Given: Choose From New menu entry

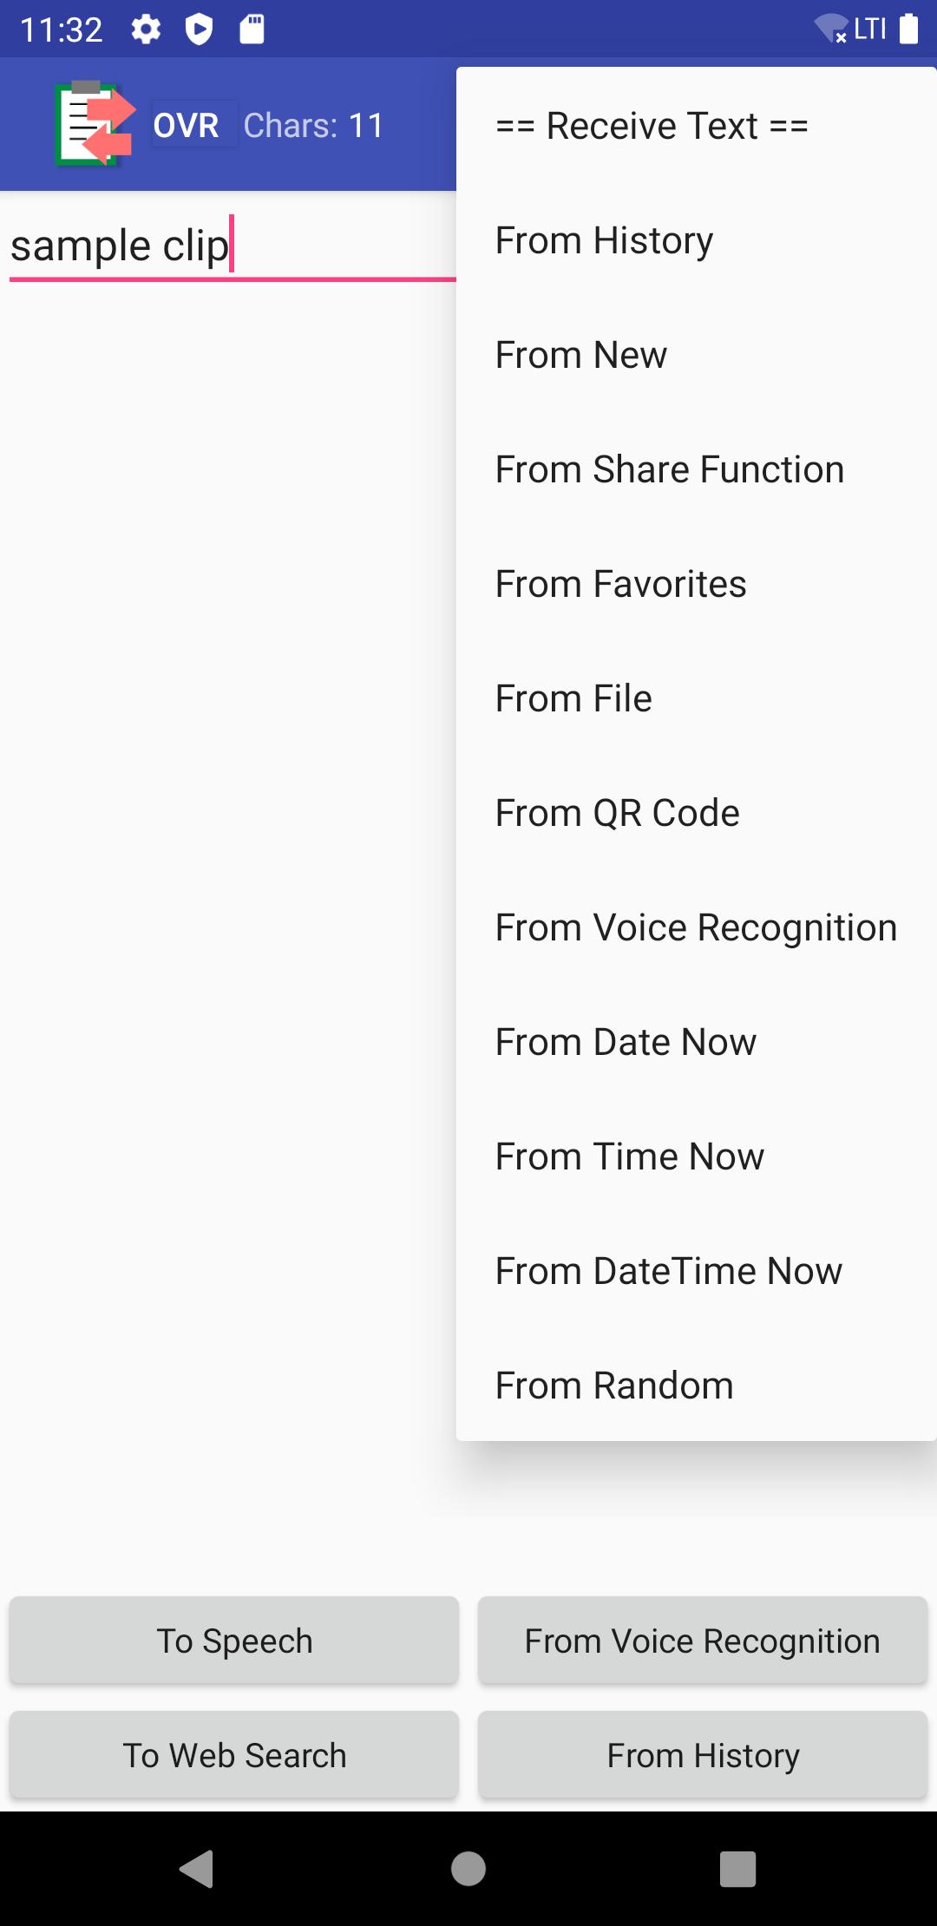Looking at the screenshot, I should click(x=697, y=355).
